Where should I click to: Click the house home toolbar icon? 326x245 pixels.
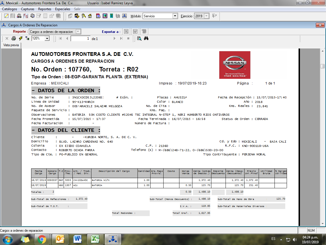click(x=90, y=16)
